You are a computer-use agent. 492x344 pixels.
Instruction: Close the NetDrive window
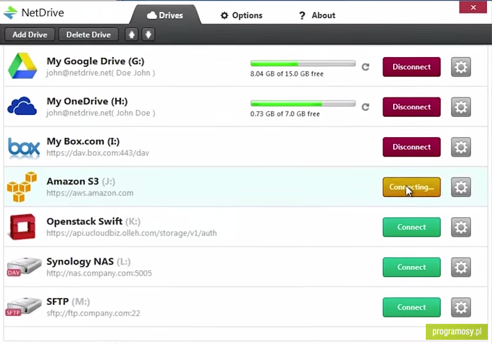point(473,7)
